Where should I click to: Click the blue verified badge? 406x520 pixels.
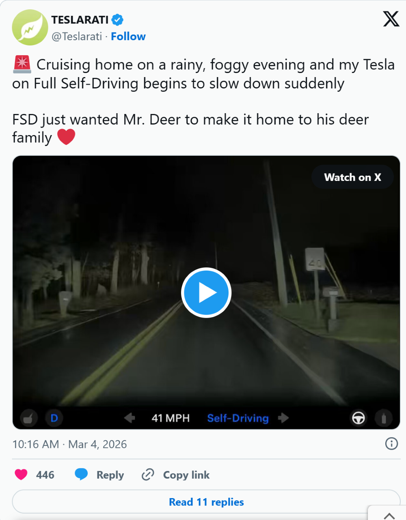pyautogui.click(x=118, y=19)
